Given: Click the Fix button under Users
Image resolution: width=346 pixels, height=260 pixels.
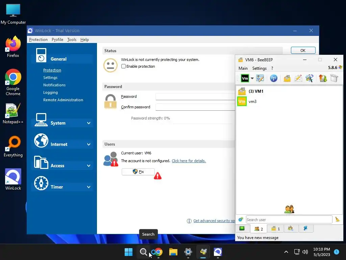Looking at the screenshot, I should click(x=138, y=172).
